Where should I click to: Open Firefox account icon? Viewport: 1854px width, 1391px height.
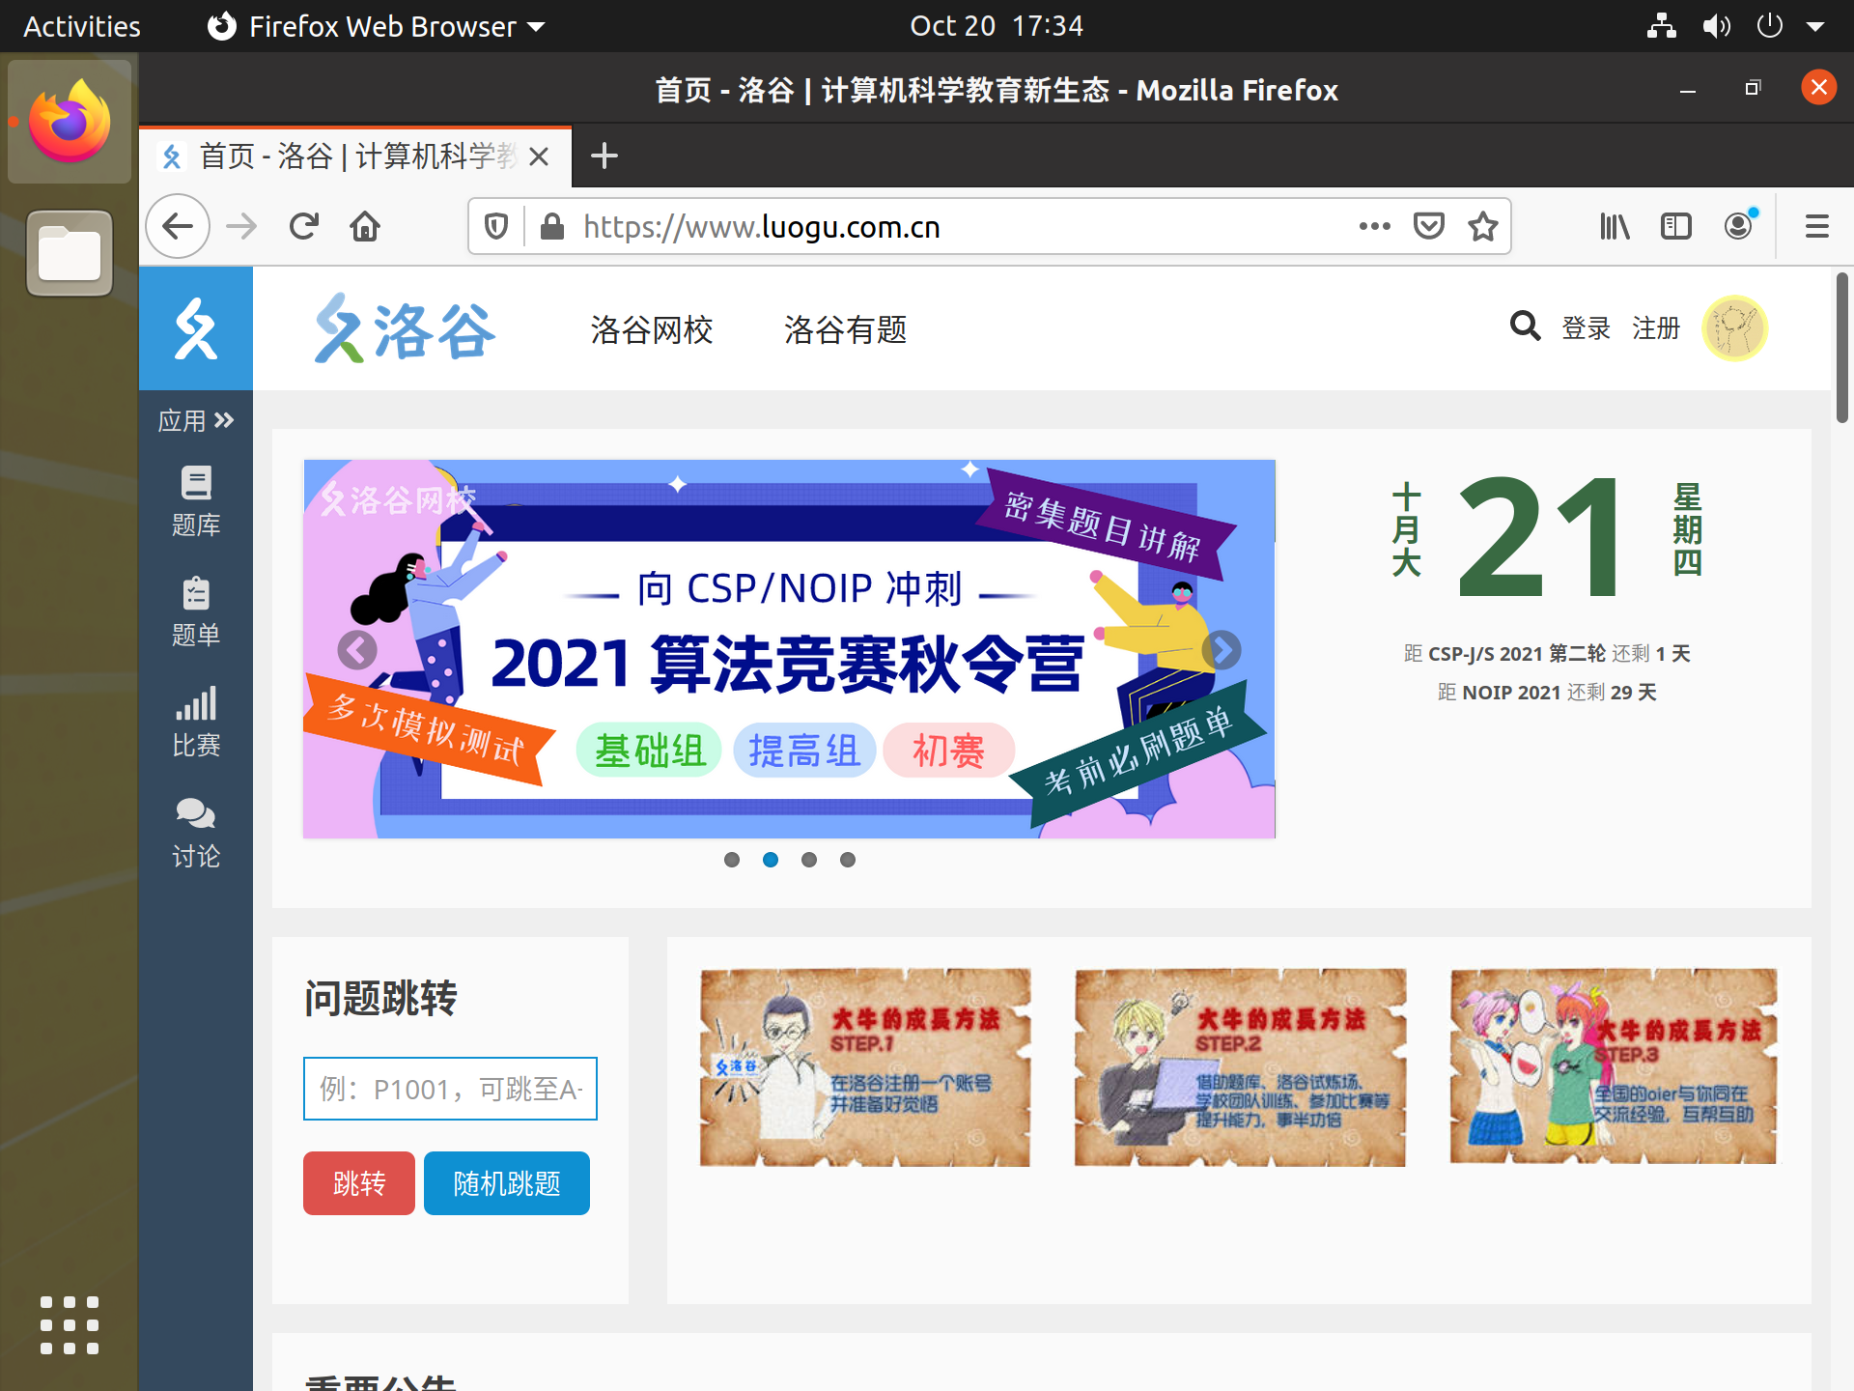(x=1739, y=227)
